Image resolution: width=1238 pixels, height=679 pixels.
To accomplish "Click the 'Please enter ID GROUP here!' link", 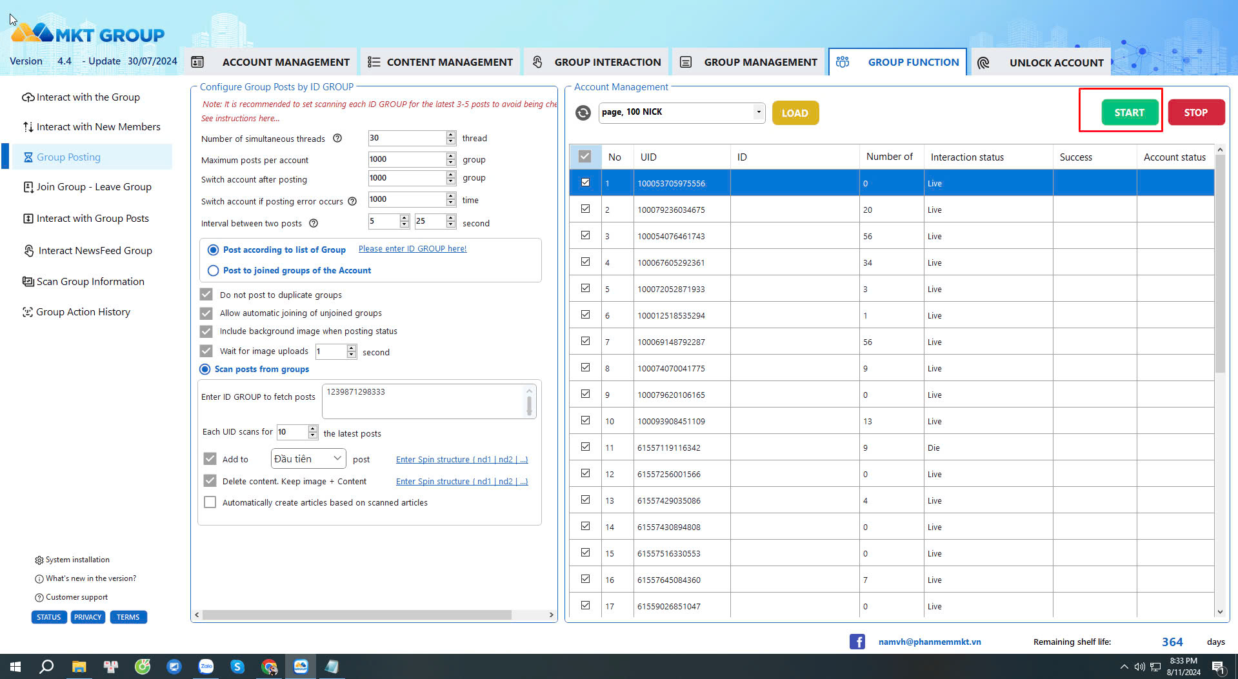I will coord(412,249).
